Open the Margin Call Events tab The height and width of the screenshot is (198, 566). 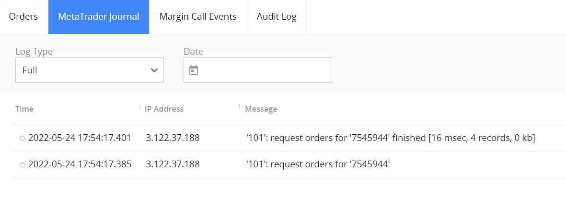pyautogui.click(x=198, y=17)
